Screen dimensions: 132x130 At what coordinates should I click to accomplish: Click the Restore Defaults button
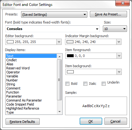click(23, 122)
